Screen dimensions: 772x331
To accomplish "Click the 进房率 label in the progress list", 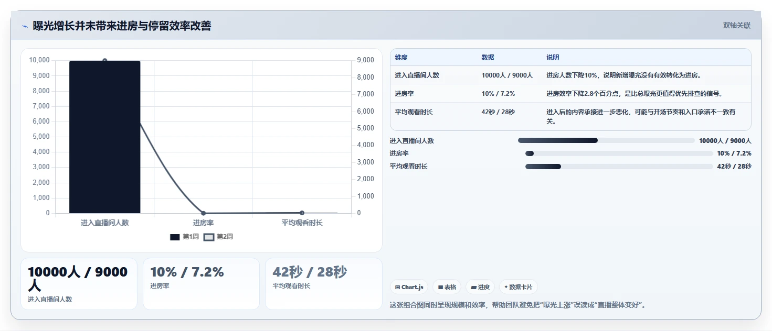I will (x=399, y=153).
